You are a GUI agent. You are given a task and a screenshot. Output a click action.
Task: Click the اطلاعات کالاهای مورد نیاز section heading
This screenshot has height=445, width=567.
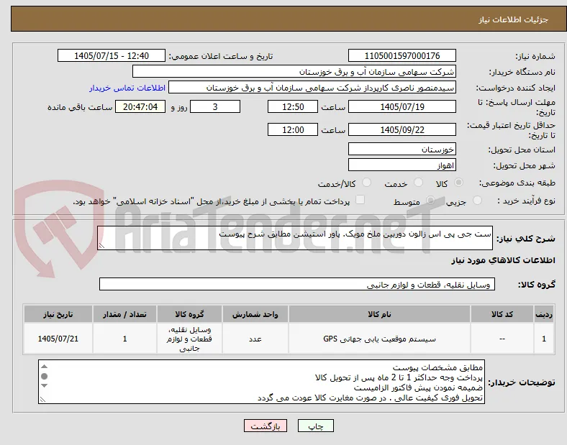coord(503,260)
